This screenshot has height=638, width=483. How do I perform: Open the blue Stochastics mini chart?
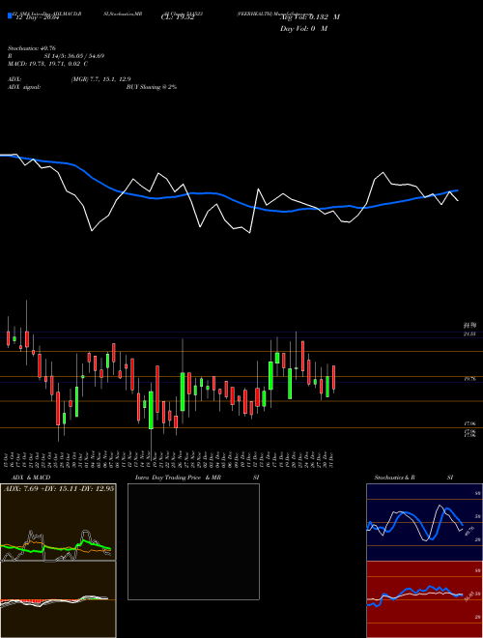[x=424, y=522]
